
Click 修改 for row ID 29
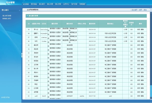pos(139,69)
